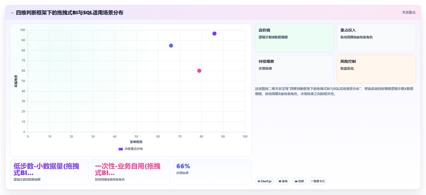Open the 重点投入 card

click(376, 38)
